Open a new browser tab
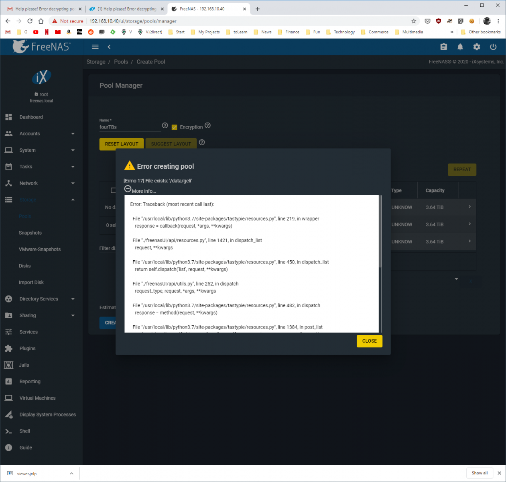Screen dimensions: 506x482 click(258, 9)
